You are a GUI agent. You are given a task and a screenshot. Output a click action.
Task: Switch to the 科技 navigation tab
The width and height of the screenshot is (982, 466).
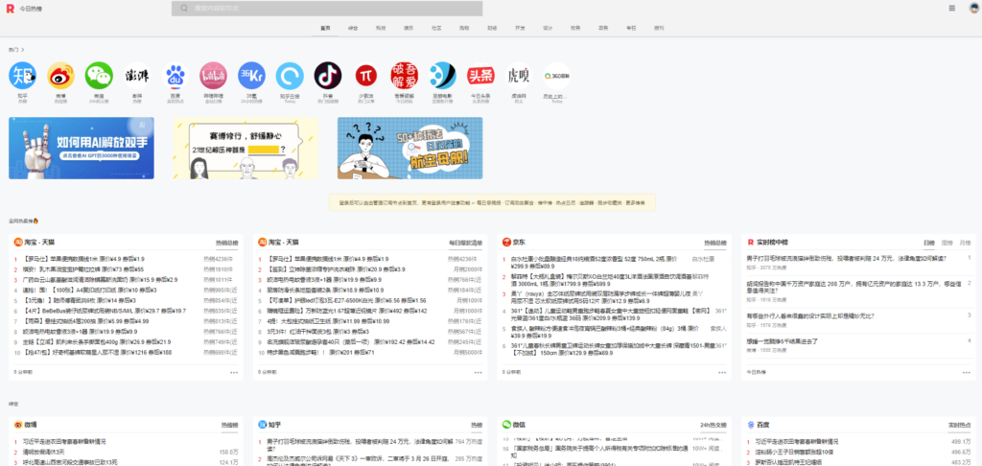pos(381,28)
